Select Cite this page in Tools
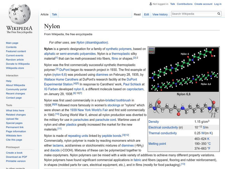This screenshot has height=169, width=225. tap(14, 140)
